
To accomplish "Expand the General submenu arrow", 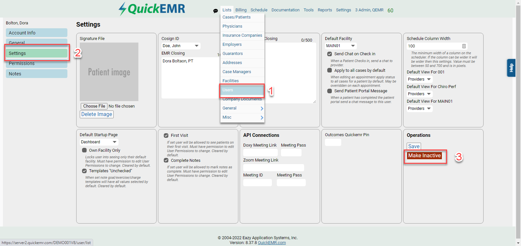I will pos(262,108).
